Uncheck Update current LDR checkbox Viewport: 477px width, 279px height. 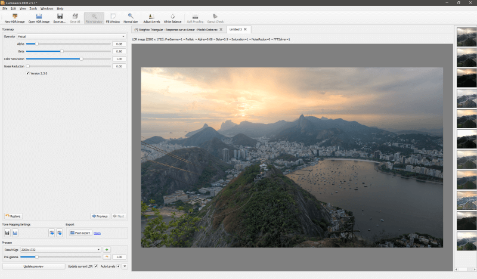pos(96,266)
